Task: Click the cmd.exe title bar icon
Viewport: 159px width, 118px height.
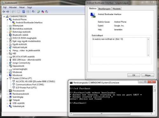Action: (71, 83)
